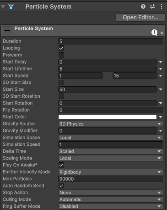Open the Start Size mode arrow
This screenshot has width=167, height=210.
point(161,89)
